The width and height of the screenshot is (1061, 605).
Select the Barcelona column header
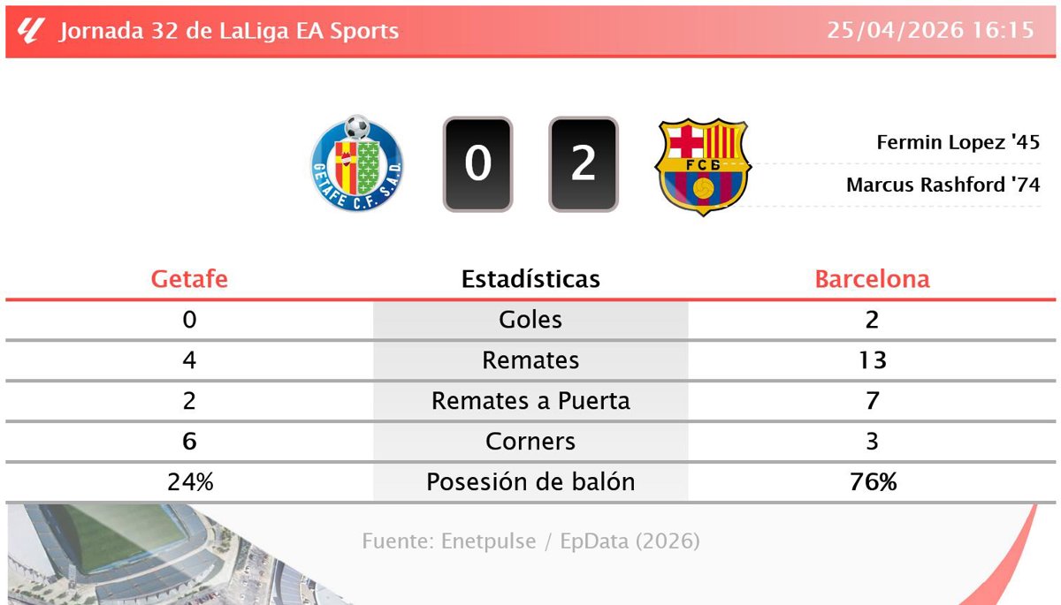(x=872, y=279)
